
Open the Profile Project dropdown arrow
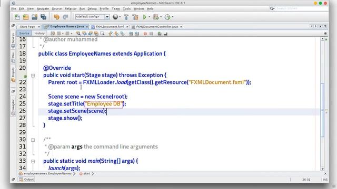[172, 17]
